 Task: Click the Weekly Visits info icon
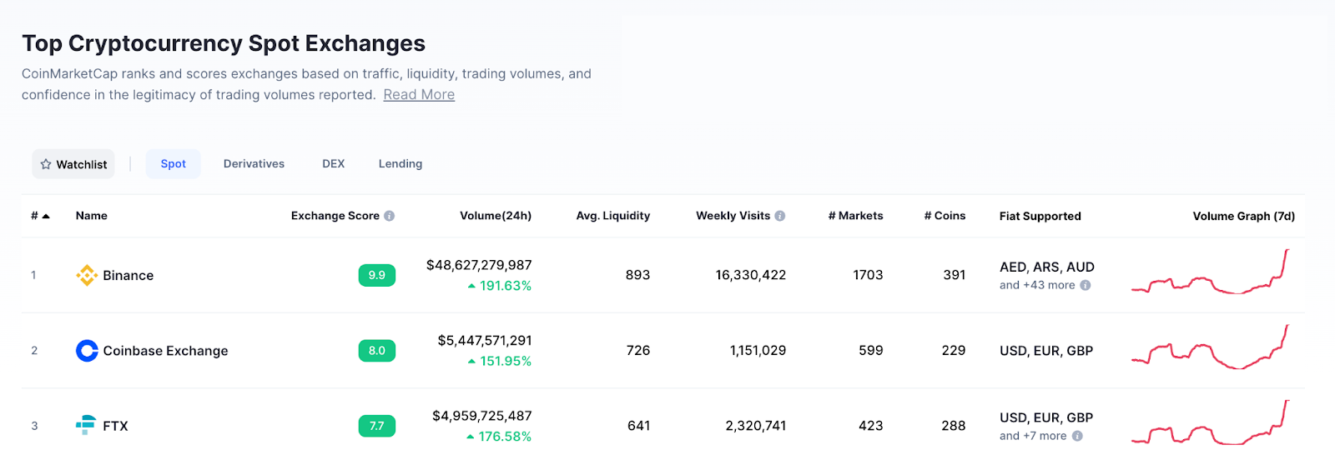point(780,216)
